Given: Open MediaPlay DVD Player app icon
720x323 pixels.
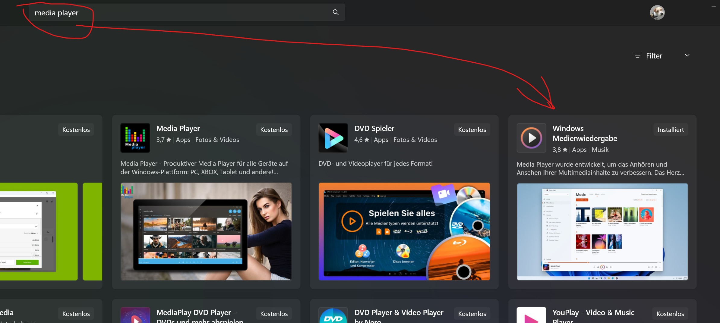Looking at the screenshot, I should pos(135,315).
